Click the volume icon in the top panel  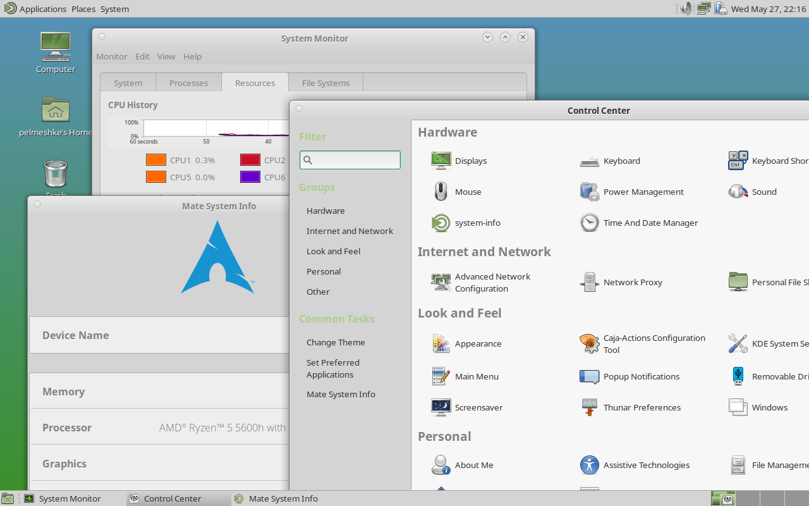coord(686,9)
